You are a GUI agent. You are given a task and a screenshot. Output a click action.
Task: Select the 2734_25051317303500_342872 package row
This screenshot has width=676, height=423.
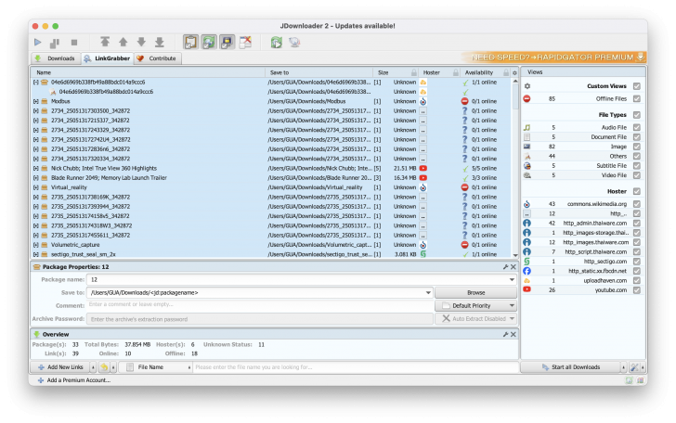click(271, 111)
